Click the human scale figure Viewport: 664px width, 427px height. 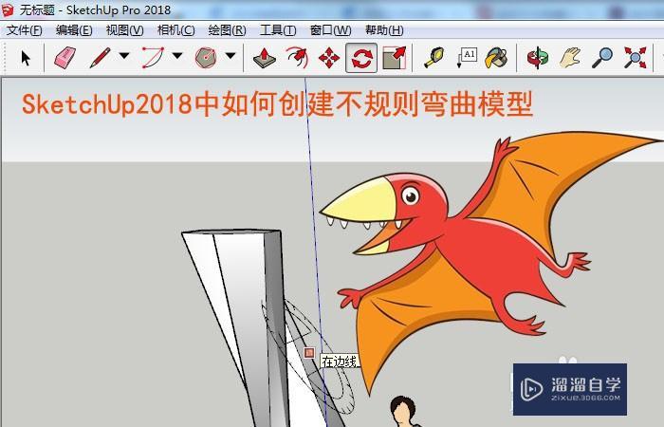[x=403, y=411]
